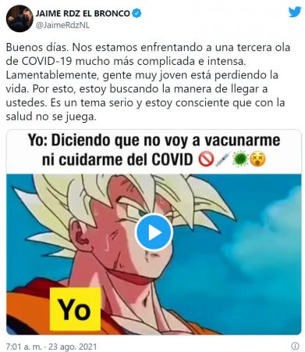Click the green virus emoji

point(240,159)
